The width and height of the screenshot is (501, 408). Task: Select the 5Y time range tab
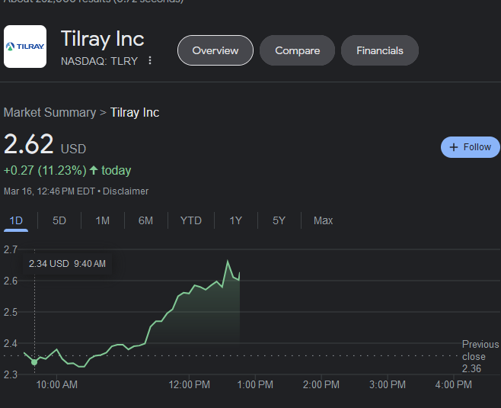(279, 220)
